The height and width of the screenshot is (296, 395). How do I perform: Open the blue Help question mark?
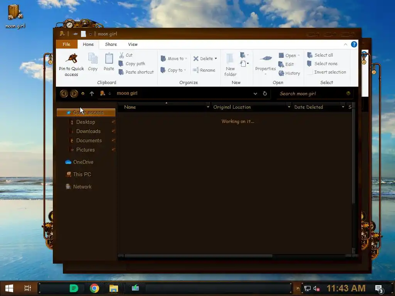[354, 44]
